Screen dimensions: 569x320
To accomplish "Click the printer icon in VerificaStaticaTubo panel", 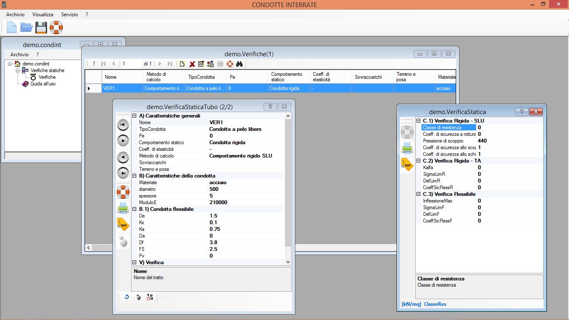I will coord(123,208).
